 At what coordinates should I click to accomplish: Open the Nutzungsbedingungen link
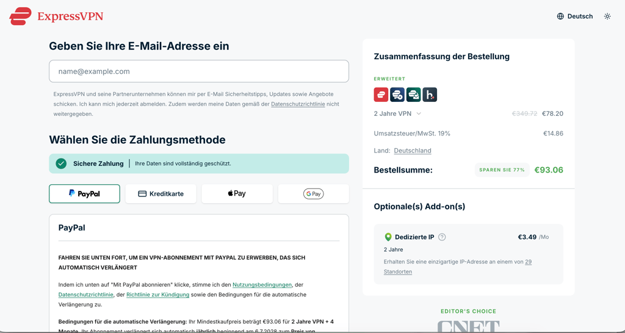click(262, 285)
